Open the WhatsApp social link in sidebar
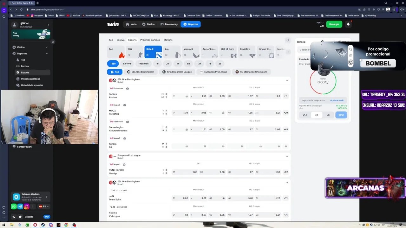The image size is (406, 228). tap(14, 206)
